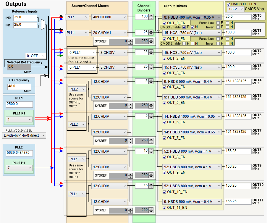Toggle the OUT_0_EN checkbox
The image size is (267, 223).
(164, 23)
